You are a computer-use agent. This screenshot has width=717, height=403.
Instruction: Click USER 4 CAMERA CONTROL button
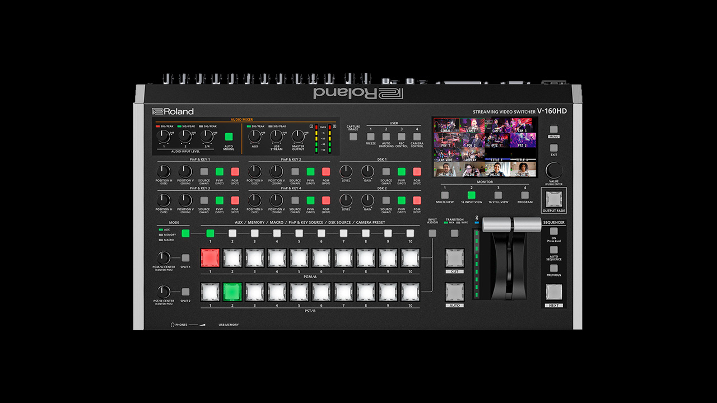(417, 136)
